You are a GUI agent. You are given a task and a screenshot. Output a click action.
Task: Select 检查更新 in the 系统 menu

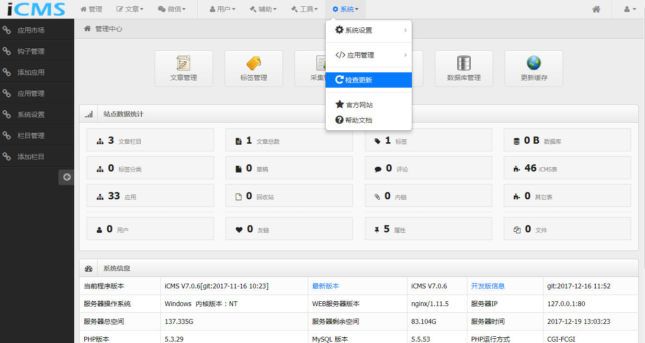pos(369,80)
